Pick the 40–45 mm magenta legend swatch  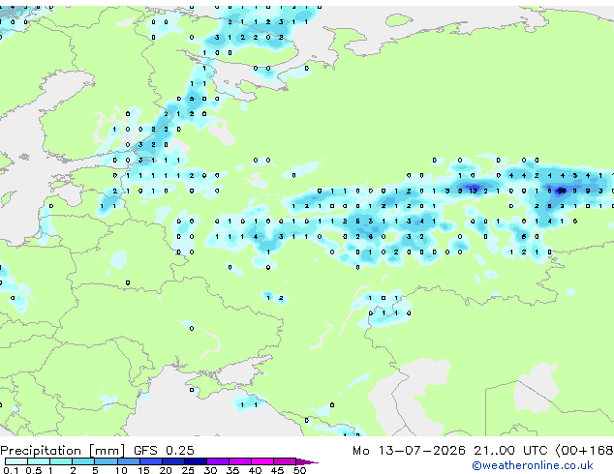coord(262,461)
